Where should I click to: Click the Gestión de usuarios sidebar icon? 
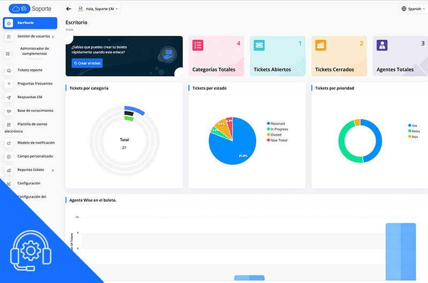tap(9, 37)
